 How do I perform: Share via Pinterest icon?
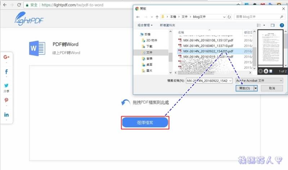click(x=6, y=100)
